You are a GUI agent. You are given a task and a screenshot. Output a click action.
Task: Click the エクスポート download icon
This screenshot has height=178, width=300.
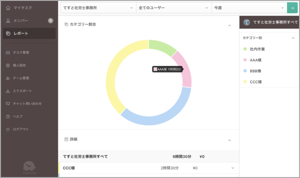point(8,91)
